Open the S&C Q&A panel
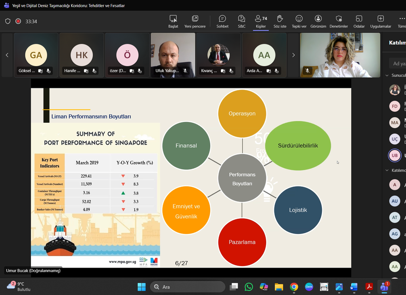 241,21
